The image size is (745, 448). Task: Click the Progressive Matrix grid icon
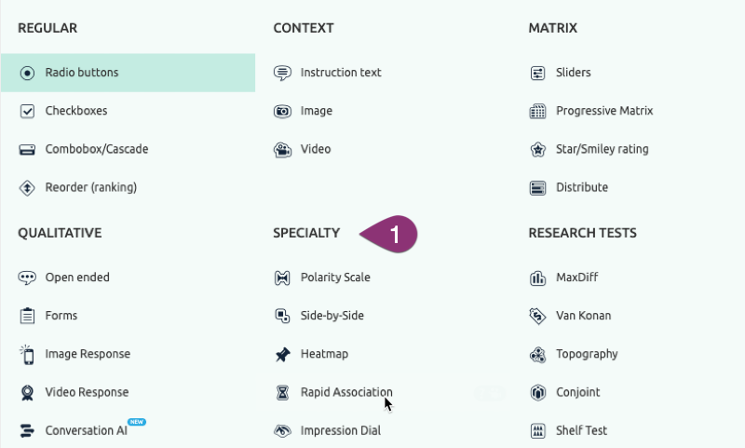pos(537,111)
